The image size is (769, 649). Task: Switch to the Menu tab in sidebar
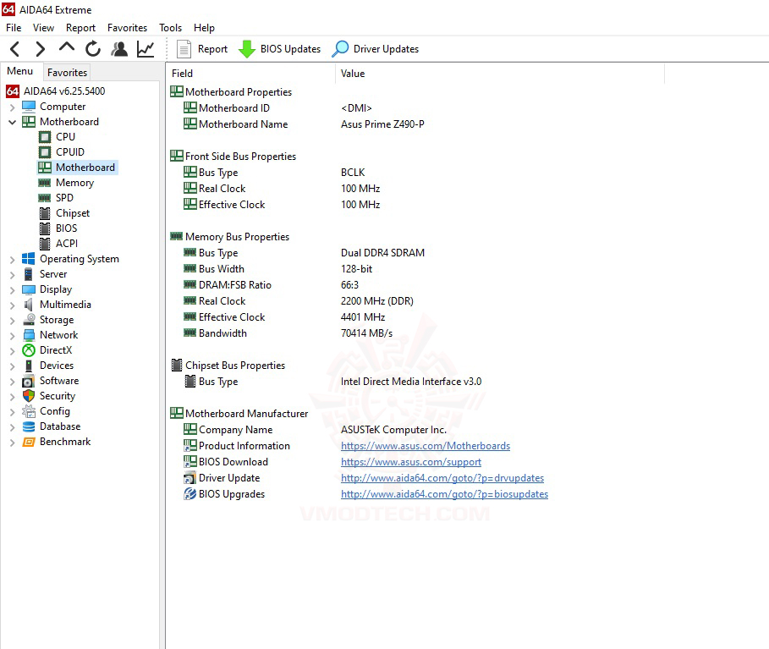pos(20,71)
